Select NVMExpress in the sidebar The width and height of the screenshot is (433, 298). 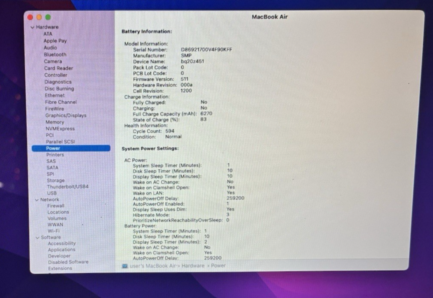pyautogui.click(x=60, y=128)
